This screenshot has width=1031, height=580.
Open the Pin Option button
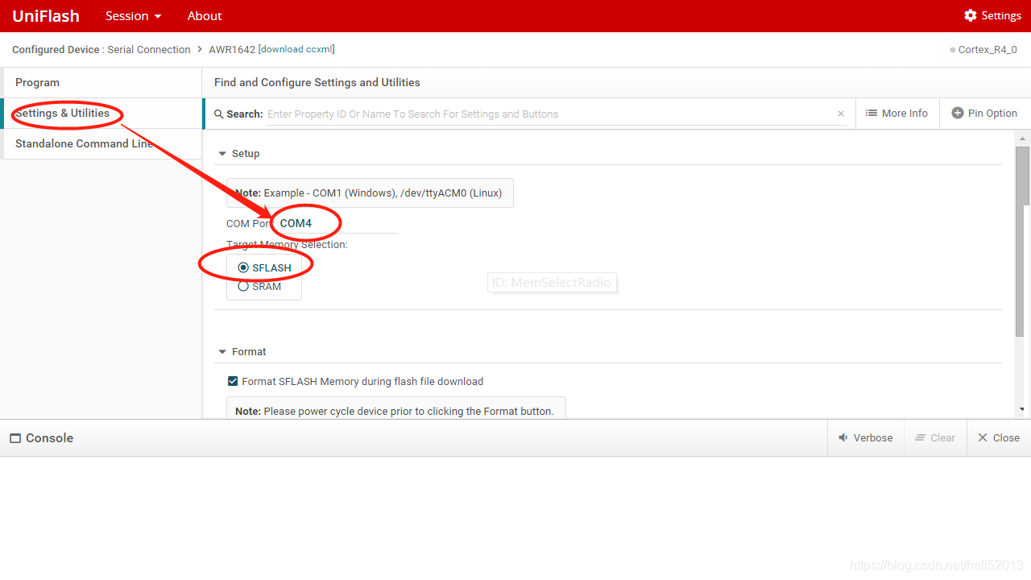pyautogui.click(x=984, y=114)
